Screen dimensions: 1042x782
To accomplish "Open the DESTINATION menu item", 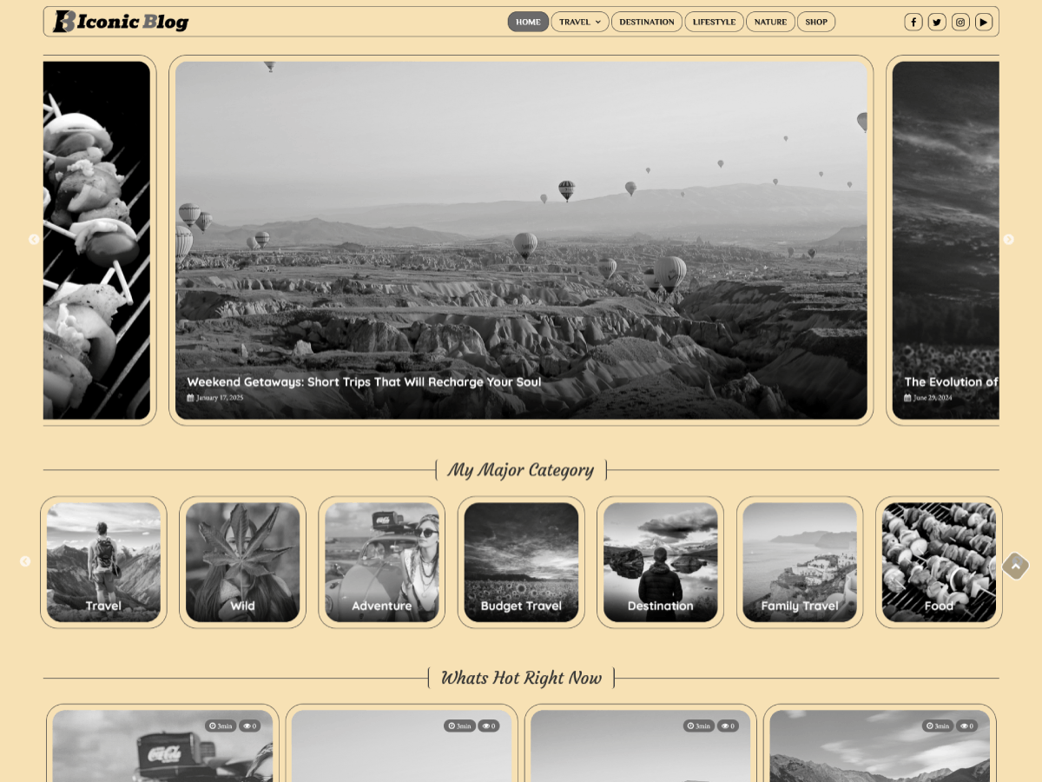I will (646, 22).
